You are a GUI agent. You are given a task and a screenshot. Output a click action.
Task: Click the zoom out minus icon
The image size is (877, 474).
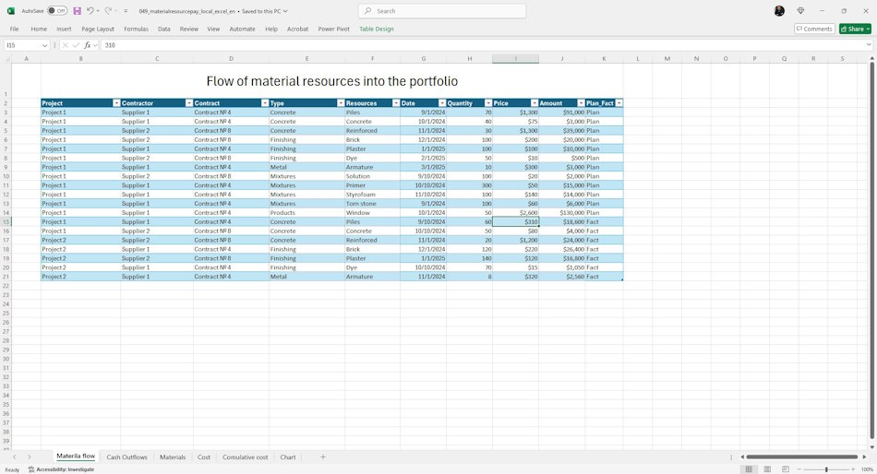[799, 469]
